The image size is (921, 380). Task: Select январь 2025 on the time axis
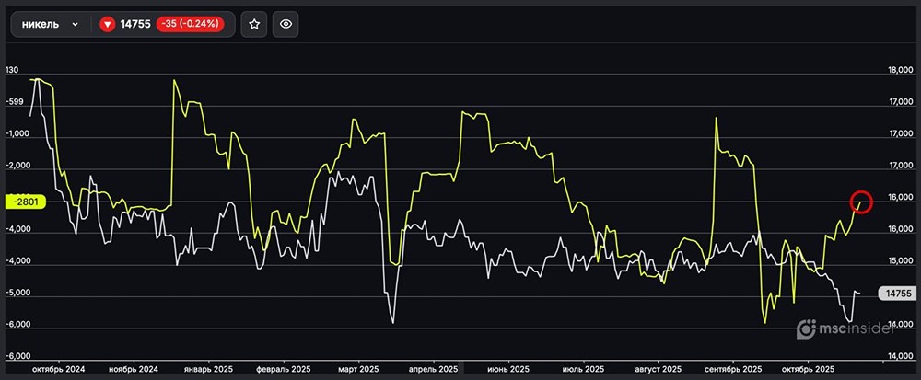tap(207, 368)
